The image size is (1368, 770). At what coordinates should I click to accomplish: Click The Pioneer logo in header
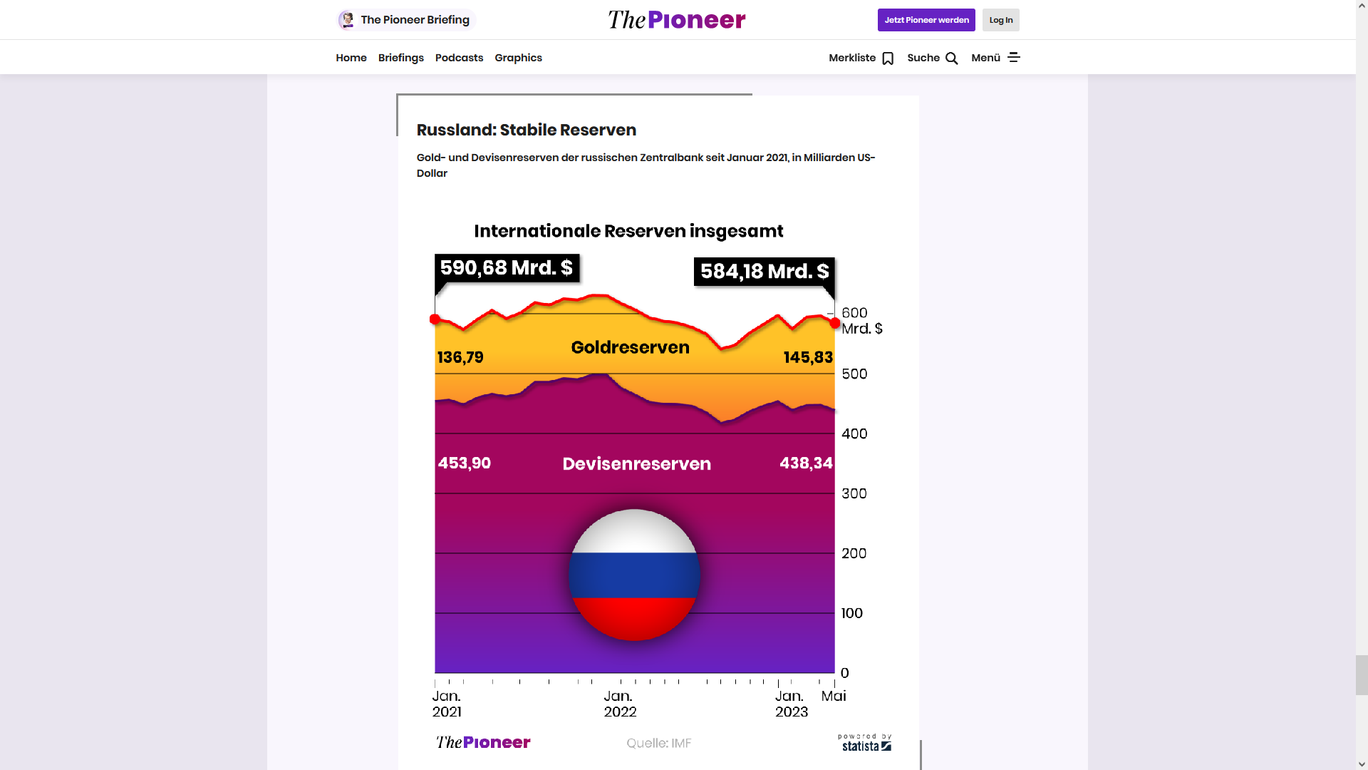(x=677, y=20)
